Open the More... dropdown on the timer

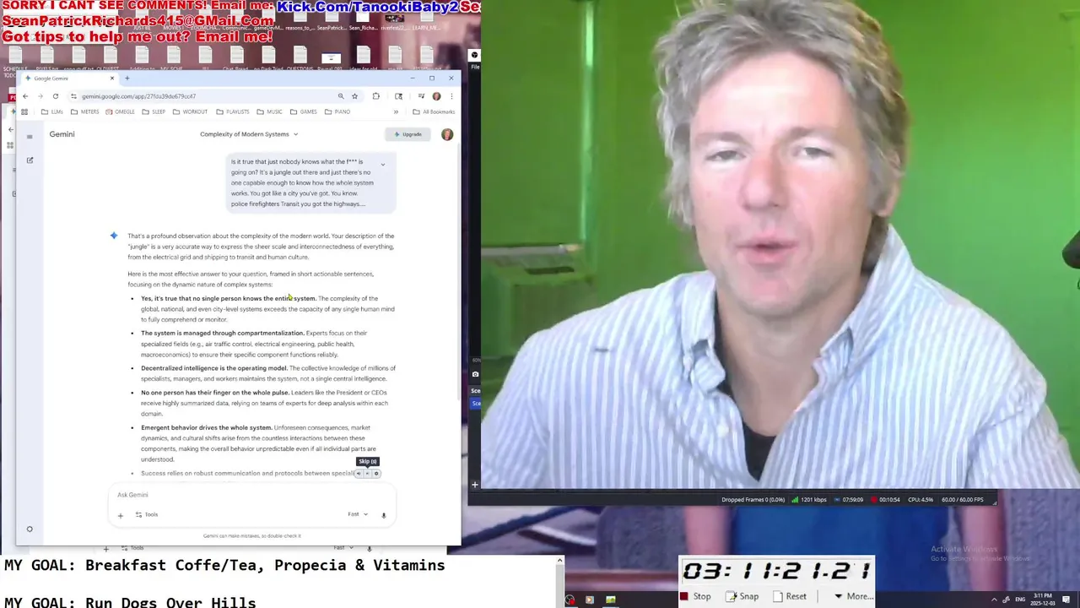(853, 596)
